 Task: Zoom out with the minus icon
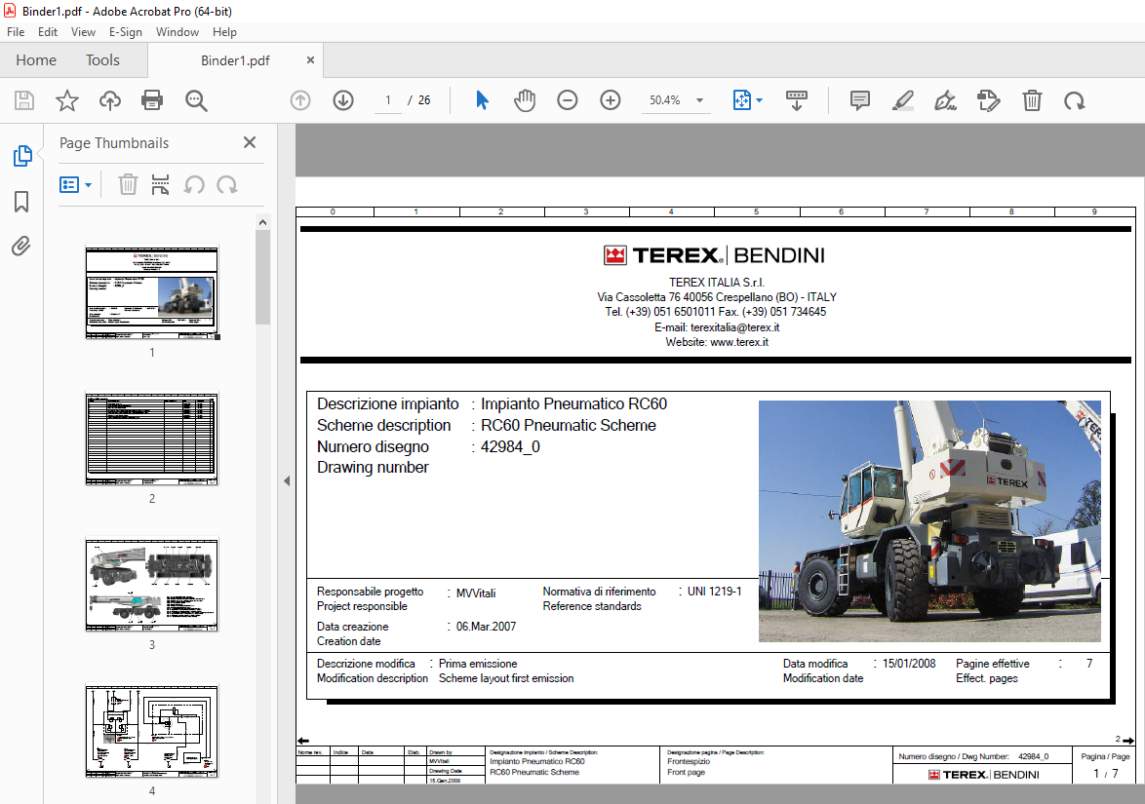tap(568, 100)
